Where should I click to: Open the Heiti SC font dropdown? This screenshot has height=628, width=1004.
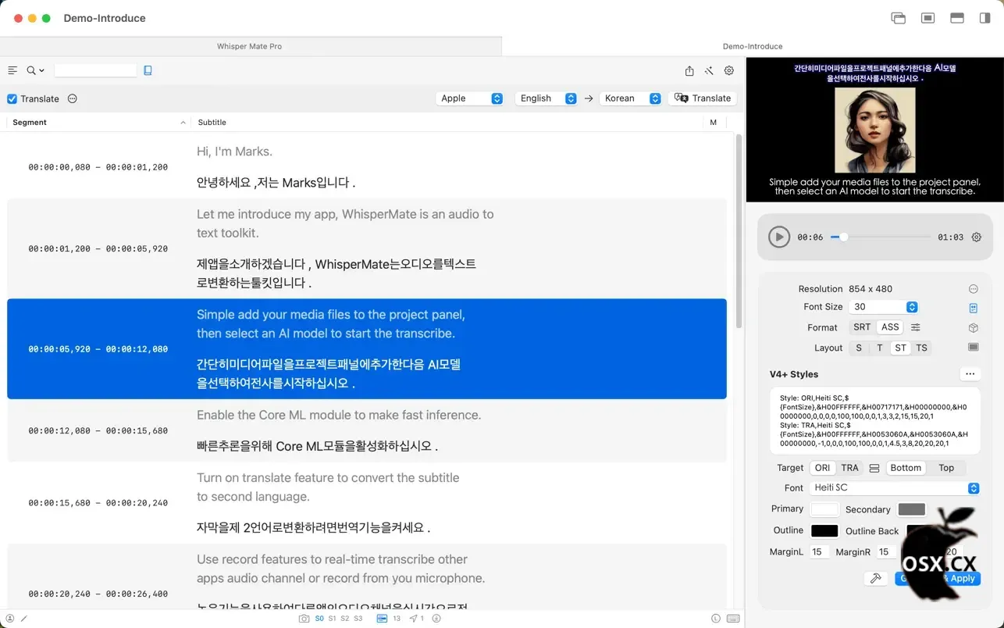pyautogui.click(x=895, y=487)
